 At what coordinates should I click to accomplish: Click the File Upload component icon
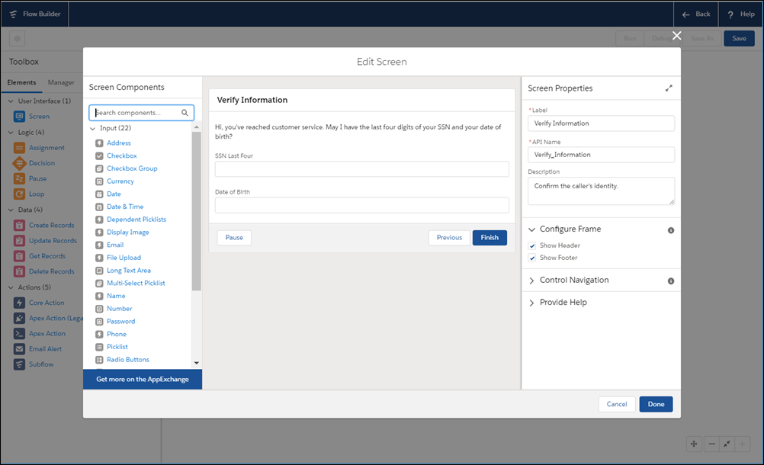point(99,258)
